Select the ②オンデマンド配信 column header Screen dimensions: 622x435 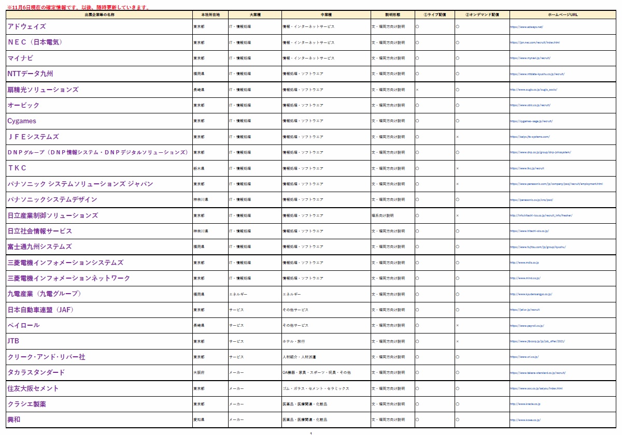[482, 15]
